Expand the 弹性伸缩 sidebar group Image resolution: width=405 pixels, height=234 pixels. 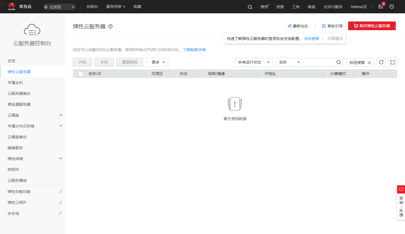(61, 159)
